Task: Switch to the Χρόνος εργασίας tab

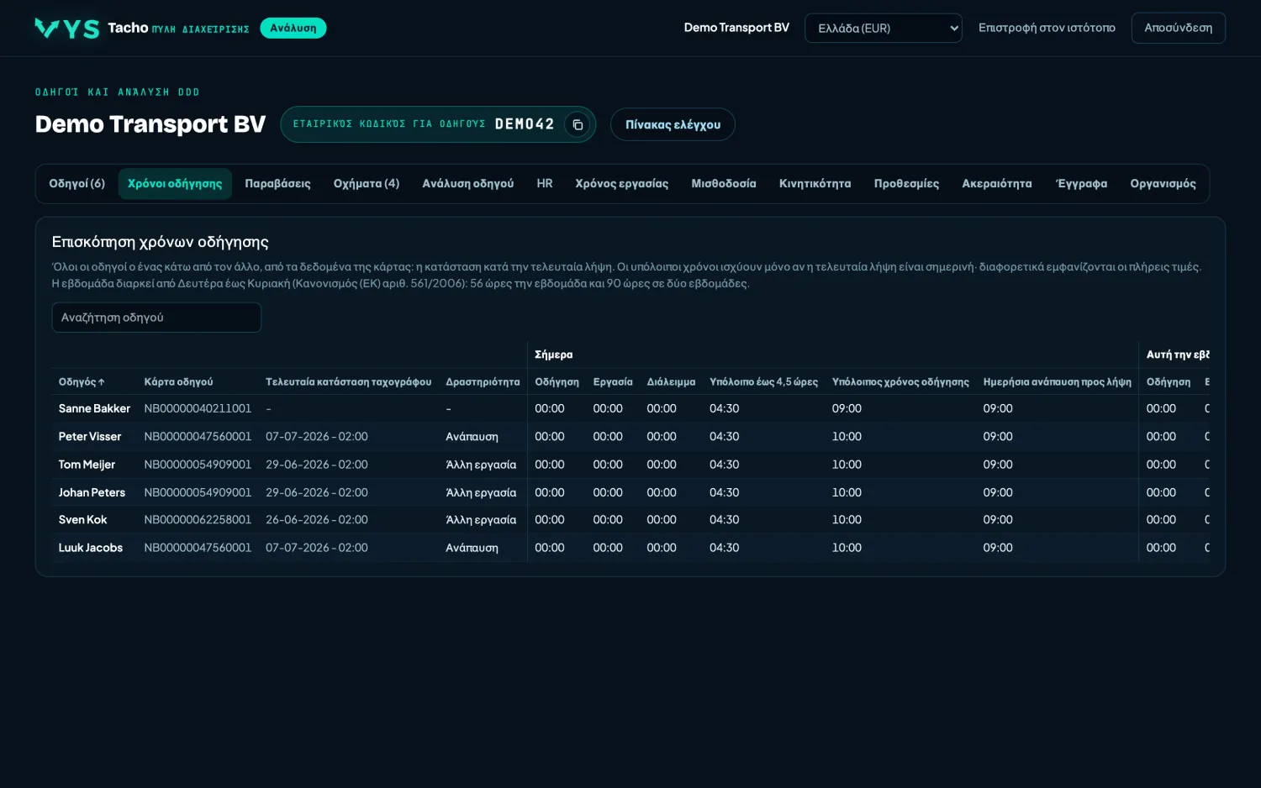Action: click(622, 184)
